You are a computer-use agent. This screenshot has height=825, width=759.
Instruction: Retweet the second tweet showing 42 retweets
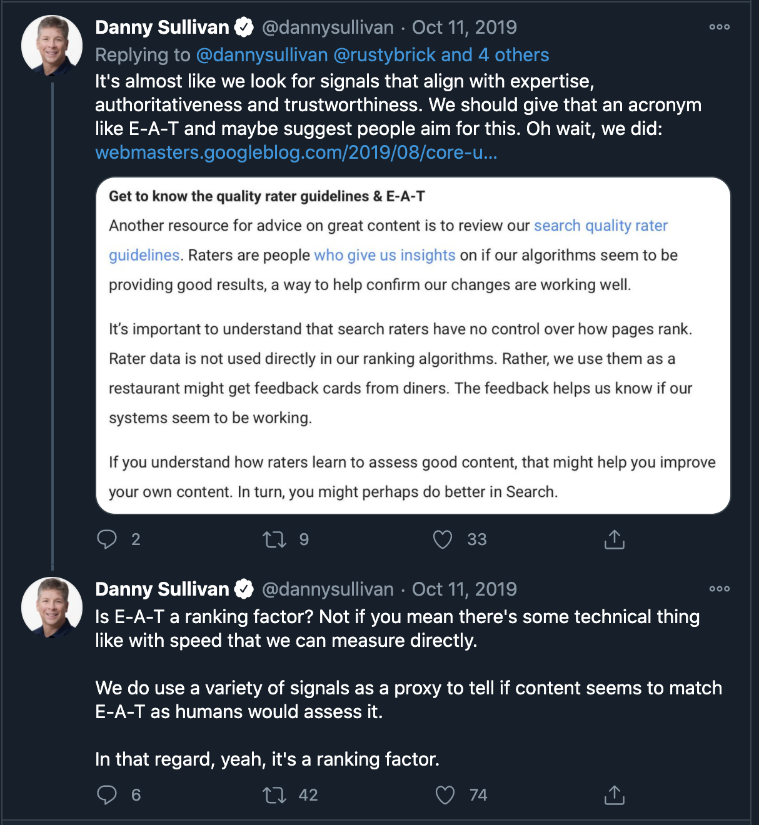click(274, 794)
